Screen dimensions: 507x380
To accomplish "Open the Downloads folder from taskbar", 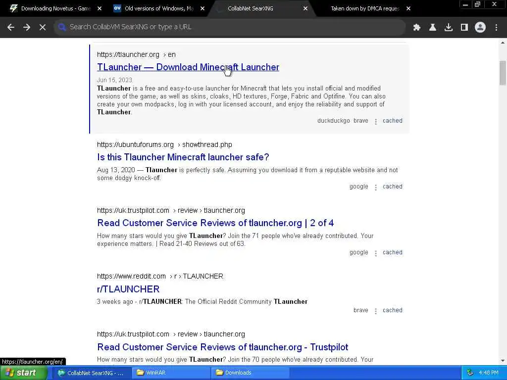I will point(250,373).
